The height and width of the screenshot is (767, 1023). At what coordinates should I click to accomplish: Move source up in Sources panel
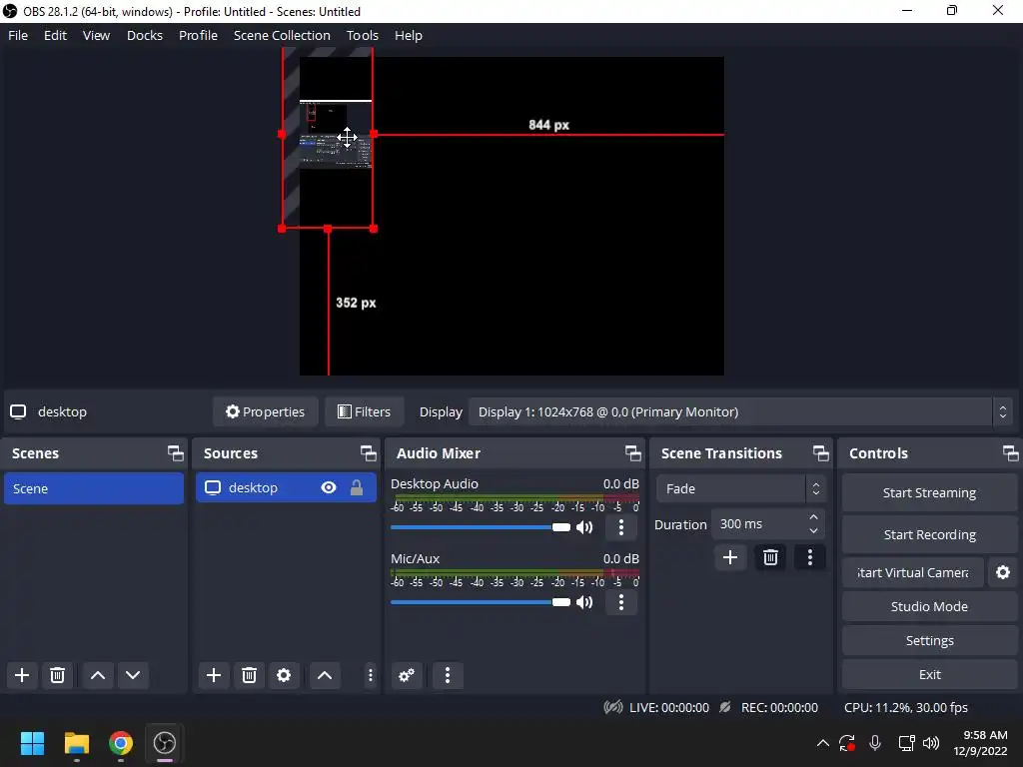pos(325,675)
